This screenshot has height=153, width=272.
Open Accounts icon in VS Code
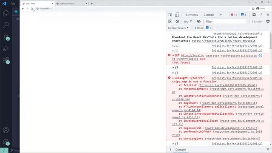point(6,130)
